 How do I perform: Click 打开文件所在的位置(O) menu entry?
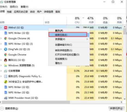(67, 55)
